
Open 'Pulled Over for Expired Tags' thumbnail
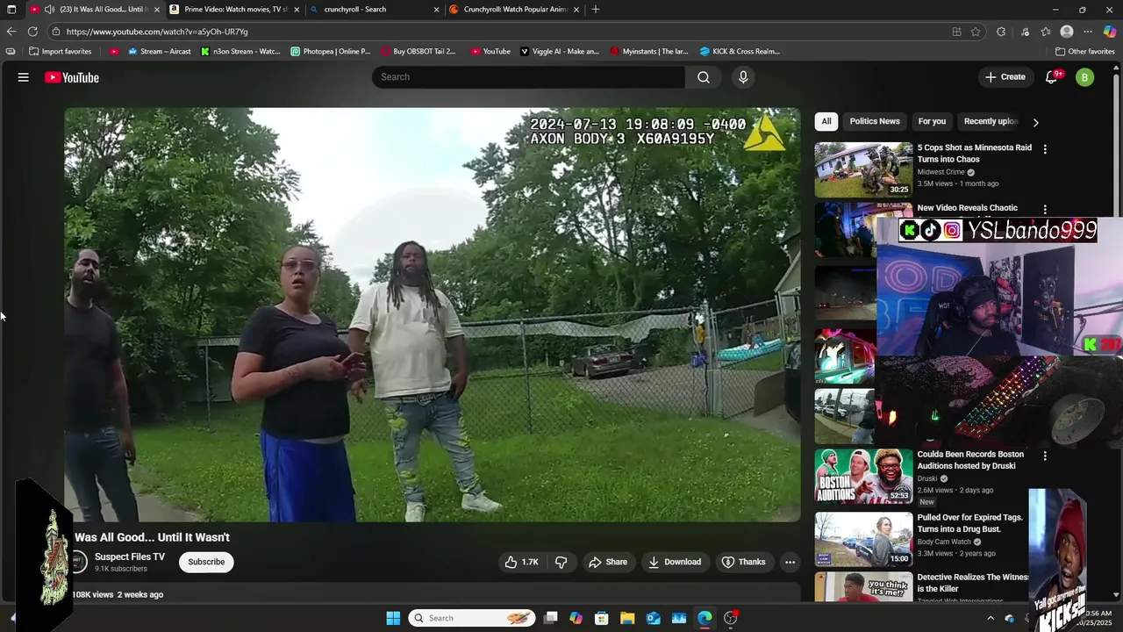(863, 539)
